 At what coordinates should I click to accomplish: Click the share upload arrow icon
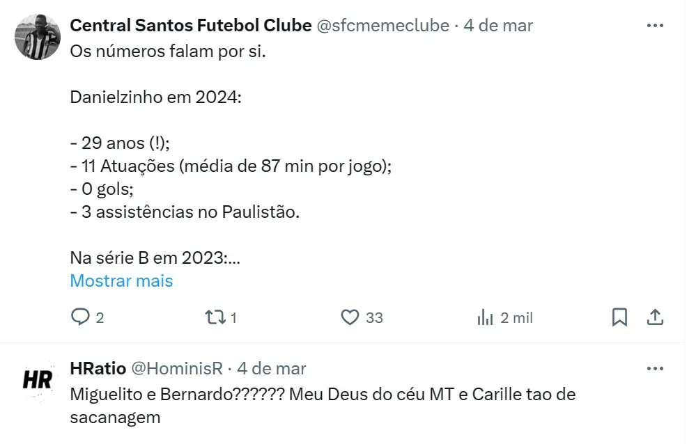(x=655, y=317)
